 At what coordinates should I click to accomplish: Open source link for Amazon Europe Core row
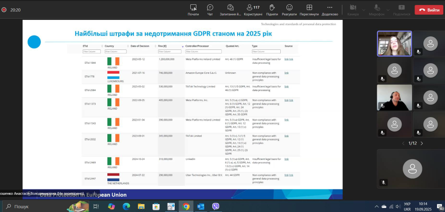pos(286,73)
